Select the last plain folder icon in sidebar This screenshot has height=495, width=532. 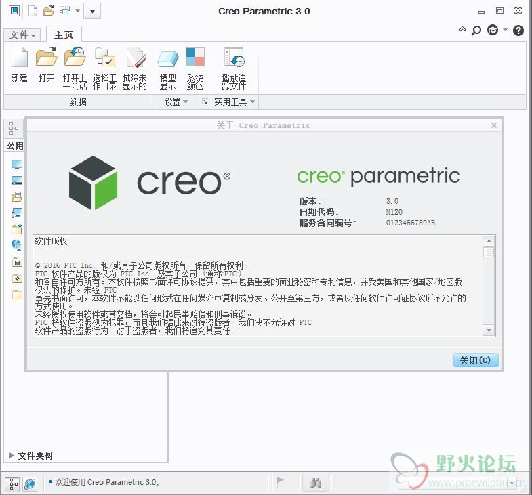coord(17,295)
